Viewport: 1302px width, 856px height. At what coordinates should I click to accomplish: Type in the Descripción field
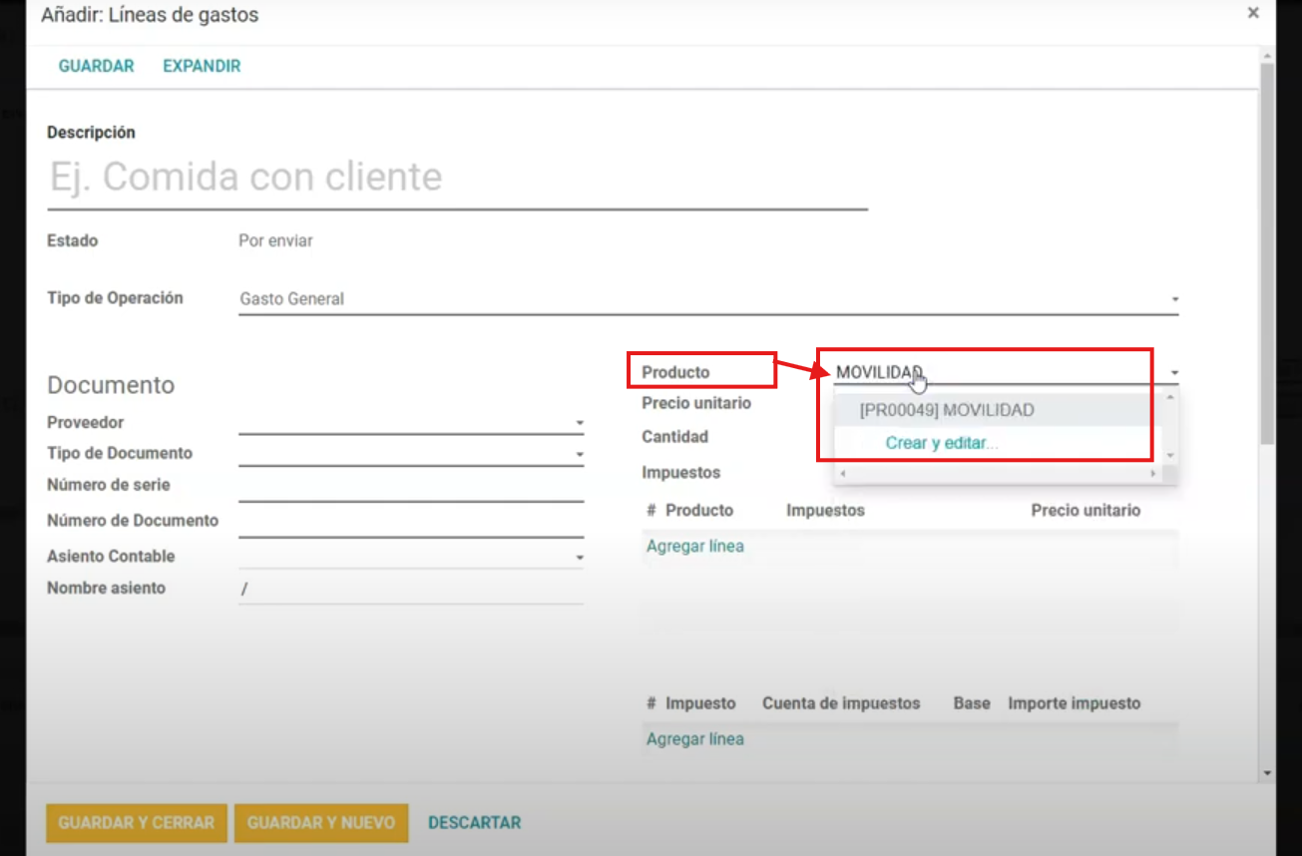(x=457, y=178)
